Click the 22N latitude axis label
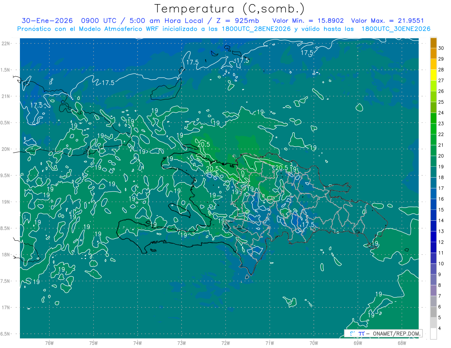This screenshot has height=348, width=451. [x=6, y=44]
